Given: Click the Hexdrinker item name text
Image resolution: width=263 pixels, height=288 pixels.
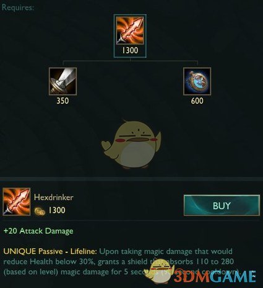Looking at the screenshot, I should point(54,197).
